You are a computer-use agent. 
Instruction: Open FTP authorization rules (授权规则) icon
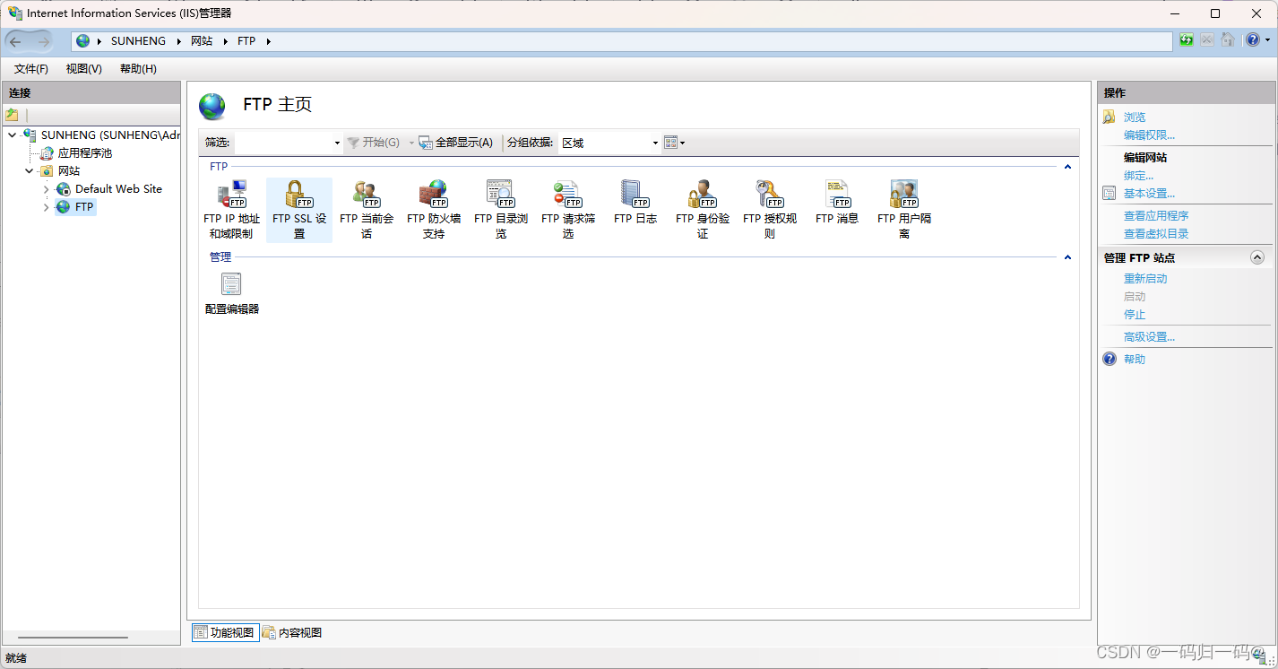click(770, 210)
